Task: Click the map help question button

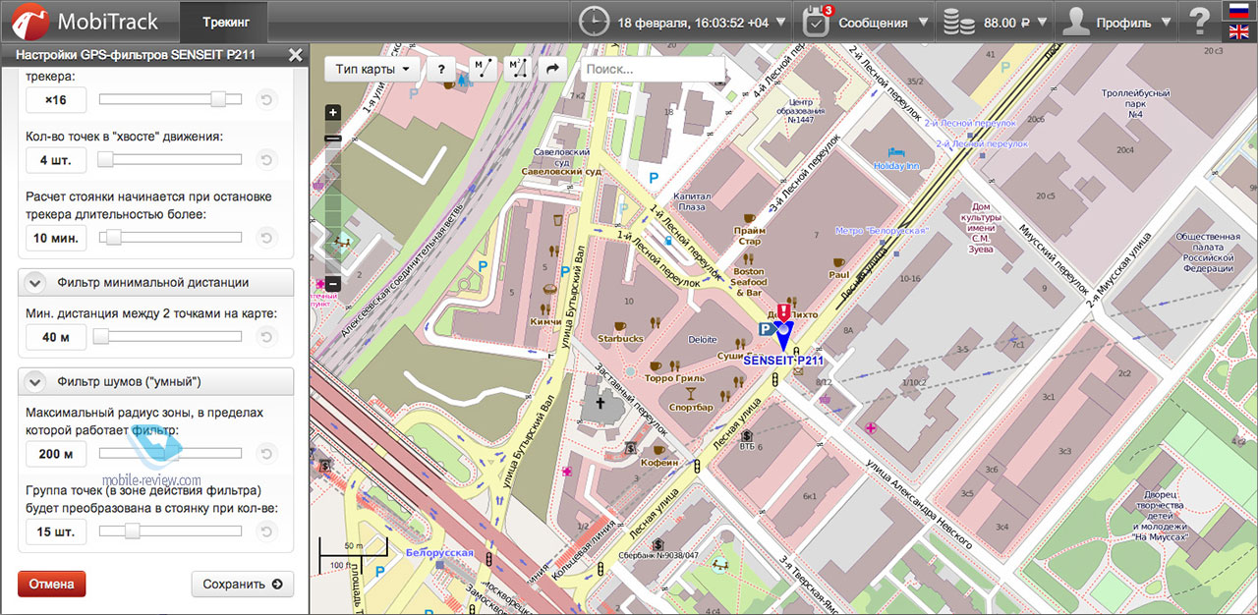Action: click(x=441, y=69)
